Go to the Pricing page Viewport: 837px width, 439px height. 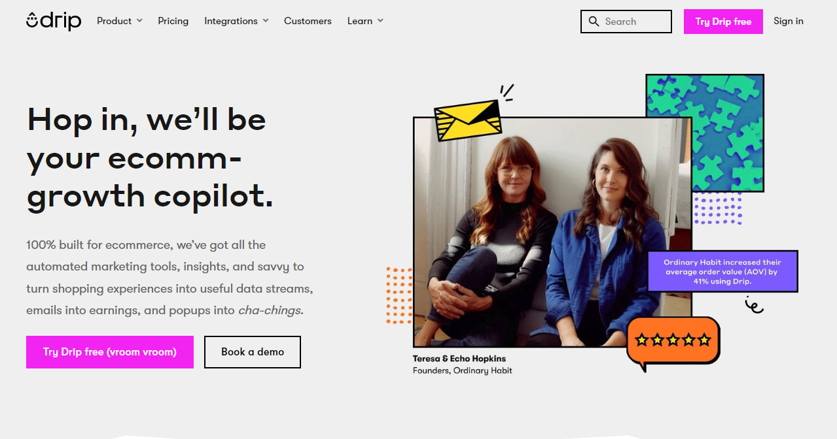[173, 21]
